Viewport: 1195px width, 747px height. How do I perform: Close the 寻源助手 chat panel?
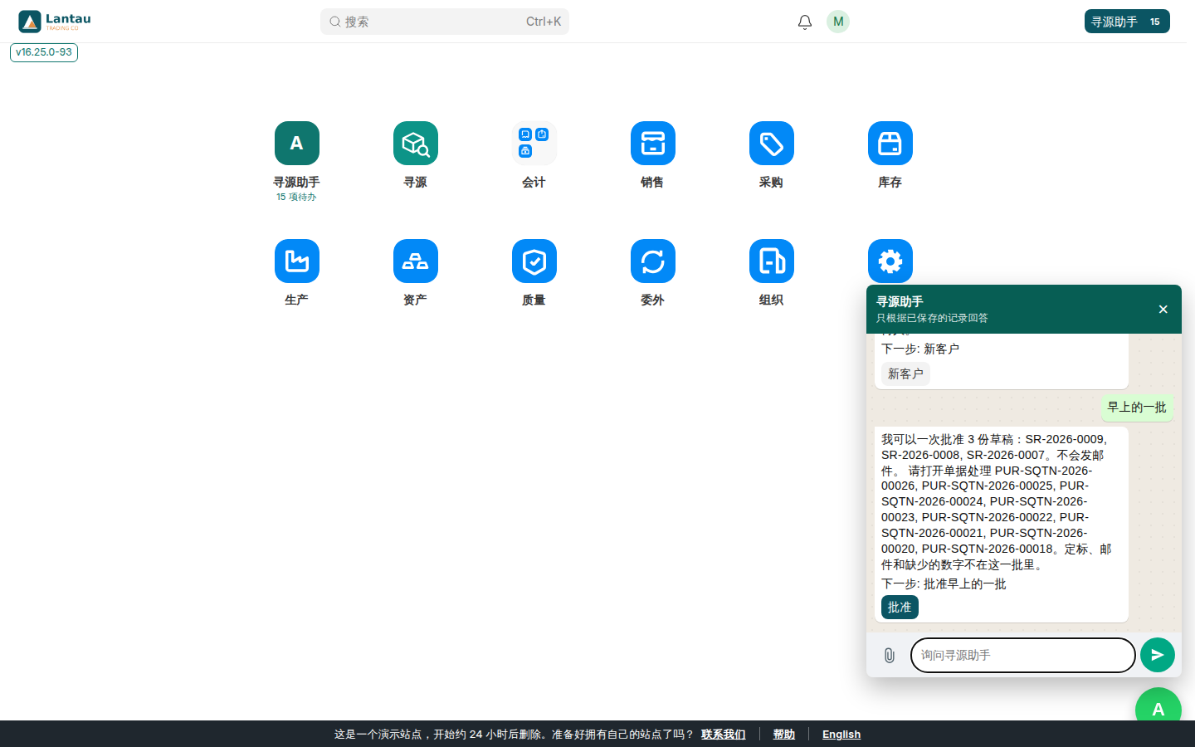click(x=1163, y=310)
